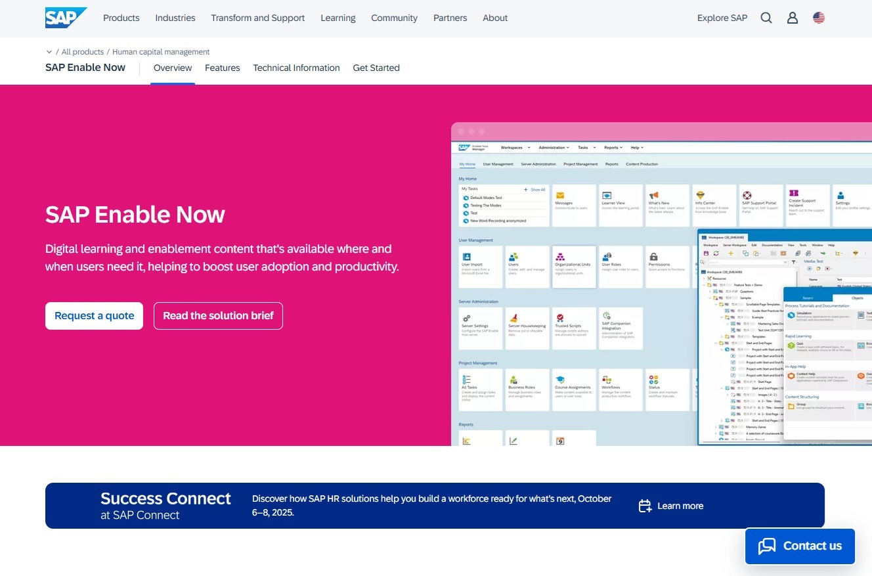Image resolution: width=872 pixels, height=576 pixels.
Task: Click the User Import tile in the product screenshot
Action: [481, 267]
